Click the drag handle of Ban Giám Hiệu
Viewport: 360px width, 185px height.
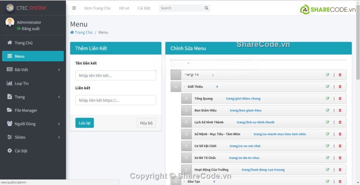186,110
